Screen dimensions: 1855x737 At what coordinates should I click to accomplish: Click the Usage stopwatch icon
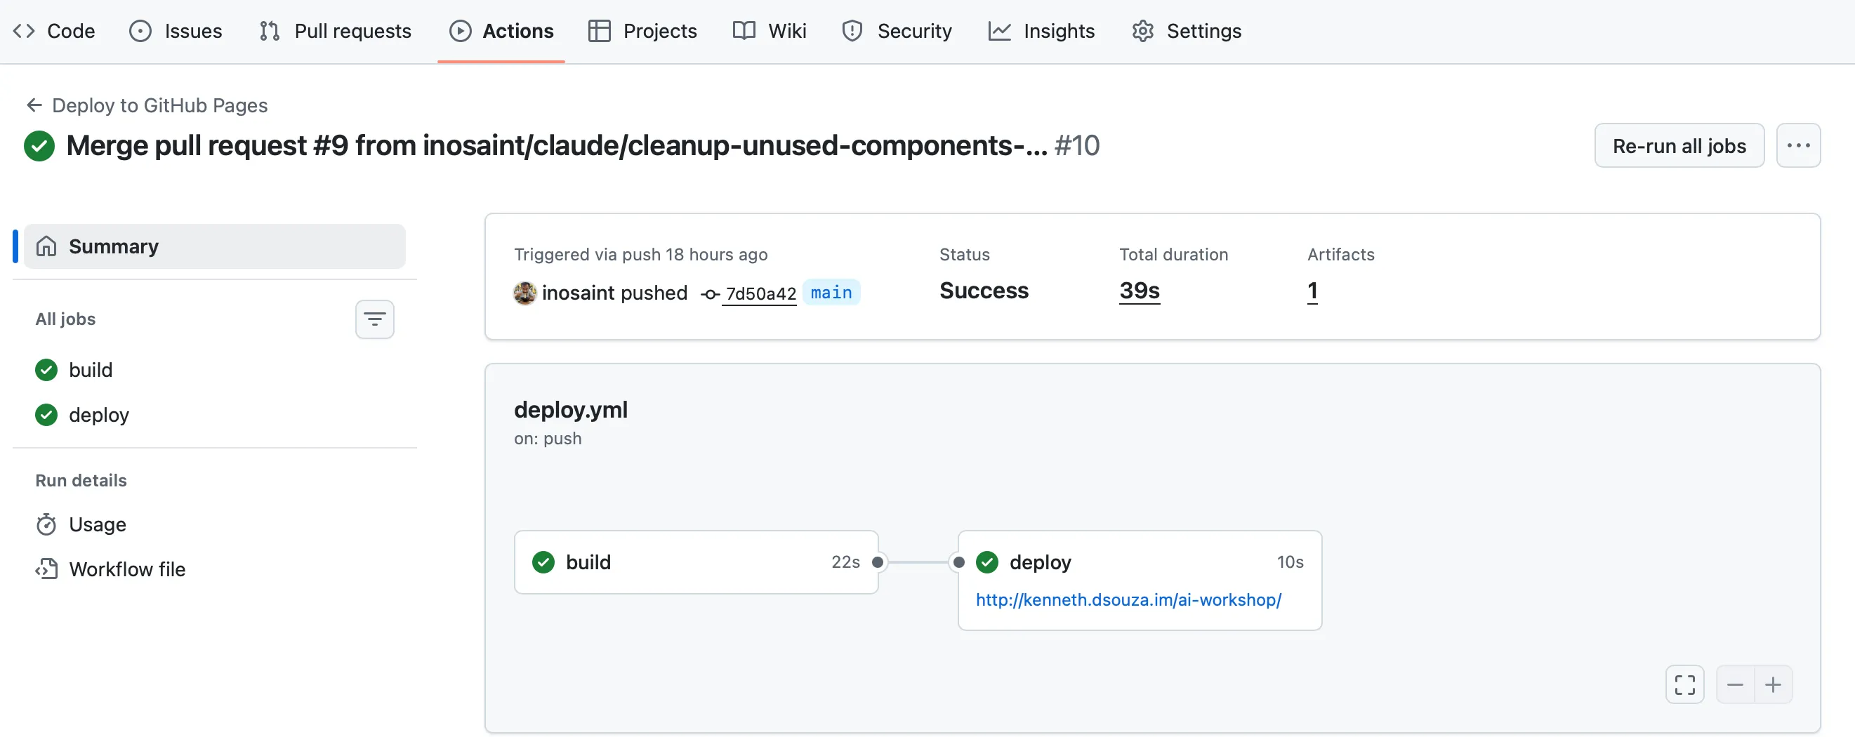click(46, 525)
